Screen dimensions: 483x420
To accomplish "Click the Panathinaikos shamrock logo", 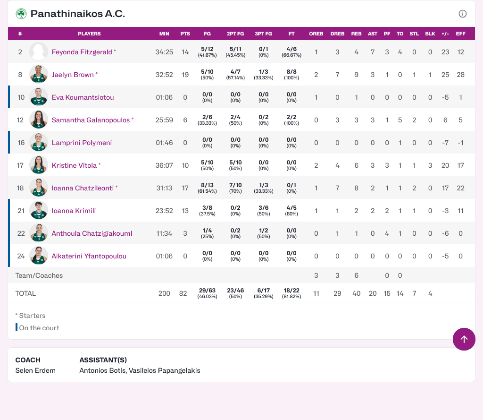I will [21, 14].
